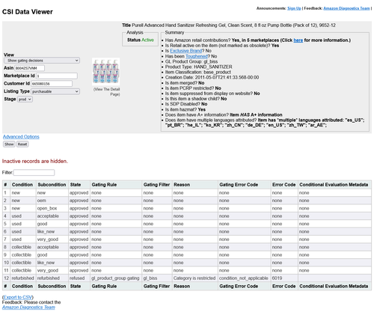Viewport: 374px width, 312px height.
Task: Focus the Asin input field
Action: 30,68
